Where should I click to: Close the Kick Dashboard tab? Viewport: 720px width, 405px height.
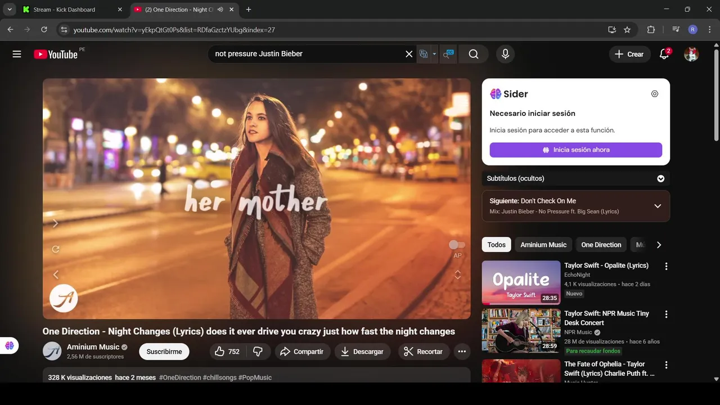120,10
